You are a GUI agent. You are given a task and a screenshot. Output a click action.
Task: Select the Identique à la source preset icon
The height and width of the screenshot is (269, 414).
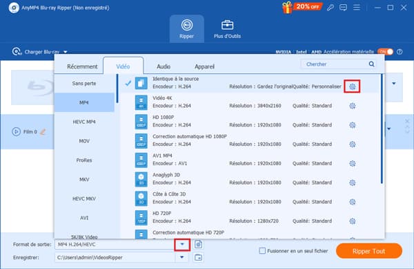pos(141,83)
